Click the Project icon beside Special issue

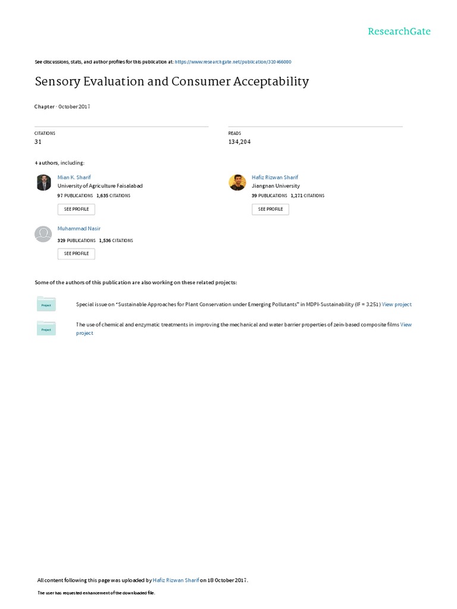click(46, 304)
